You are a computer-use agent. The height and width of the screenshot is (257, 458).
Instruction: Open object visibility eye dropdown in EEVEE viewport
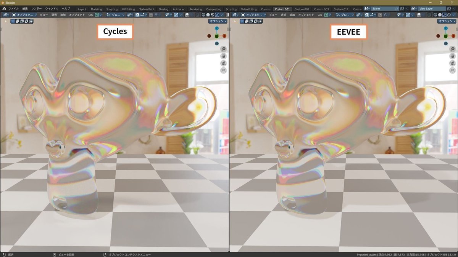click(x=400, y=15)
